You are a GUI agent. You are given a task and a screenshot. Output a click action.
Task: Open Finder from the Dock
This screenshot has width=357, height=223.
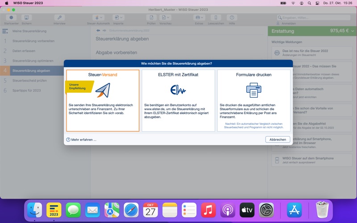(35, 210)
